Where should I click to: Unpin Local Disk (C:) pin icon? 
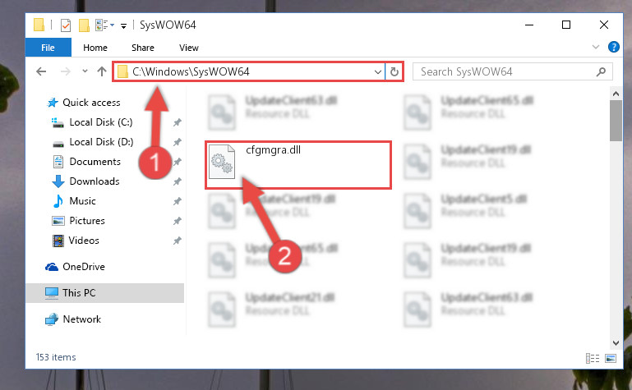[x=177, y=122]
